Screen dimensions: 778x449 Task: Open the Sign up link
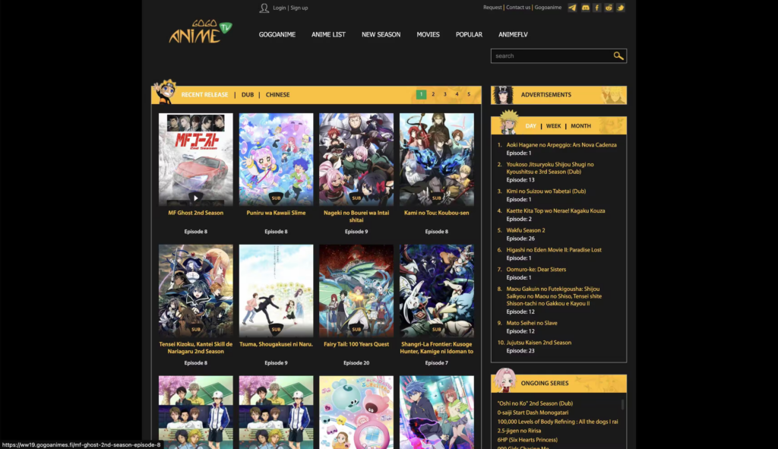click(299, 8)
